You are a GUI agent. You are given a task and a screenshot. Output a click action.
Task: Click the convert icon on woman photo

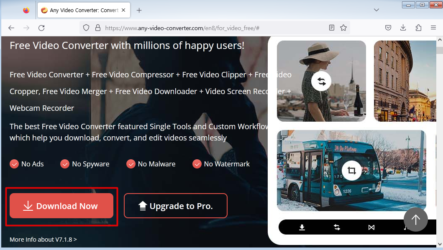[321, 82]
